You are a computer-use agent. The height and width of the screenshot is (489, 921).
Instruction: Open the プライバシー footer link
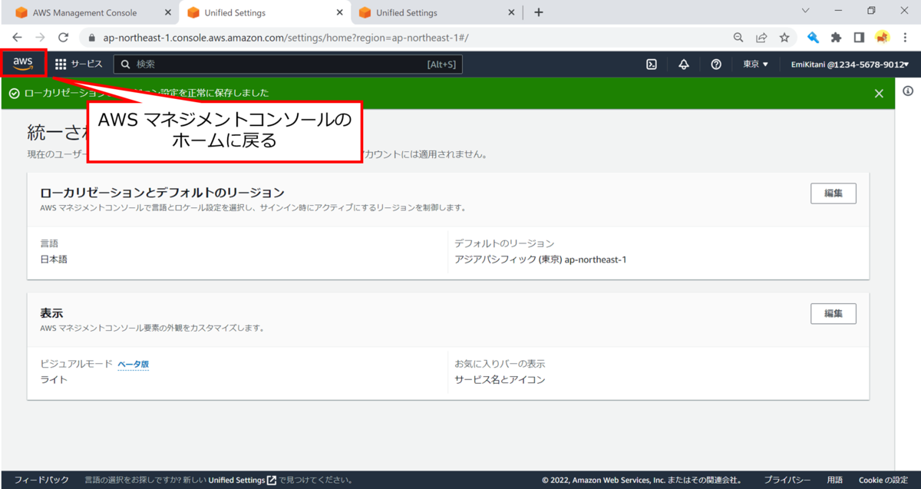click(787, 480)
